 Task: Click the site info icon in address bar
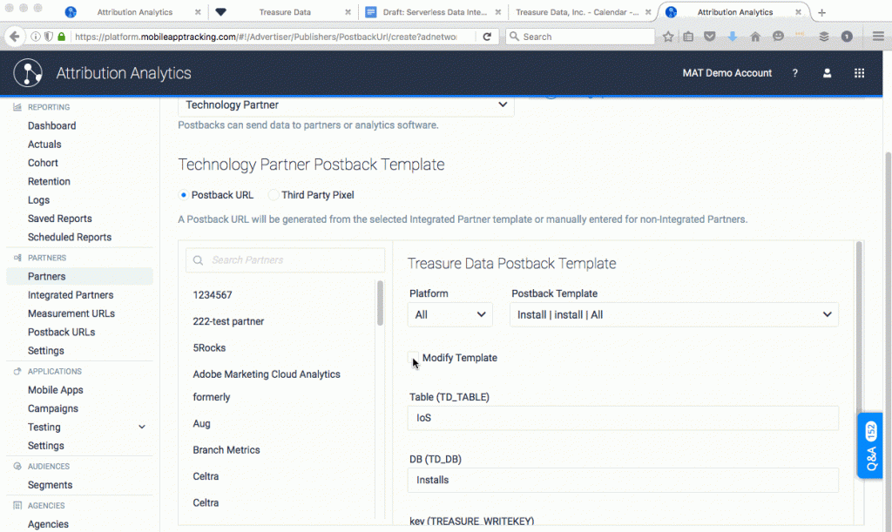pyautogui.click(x=35, y=37)
